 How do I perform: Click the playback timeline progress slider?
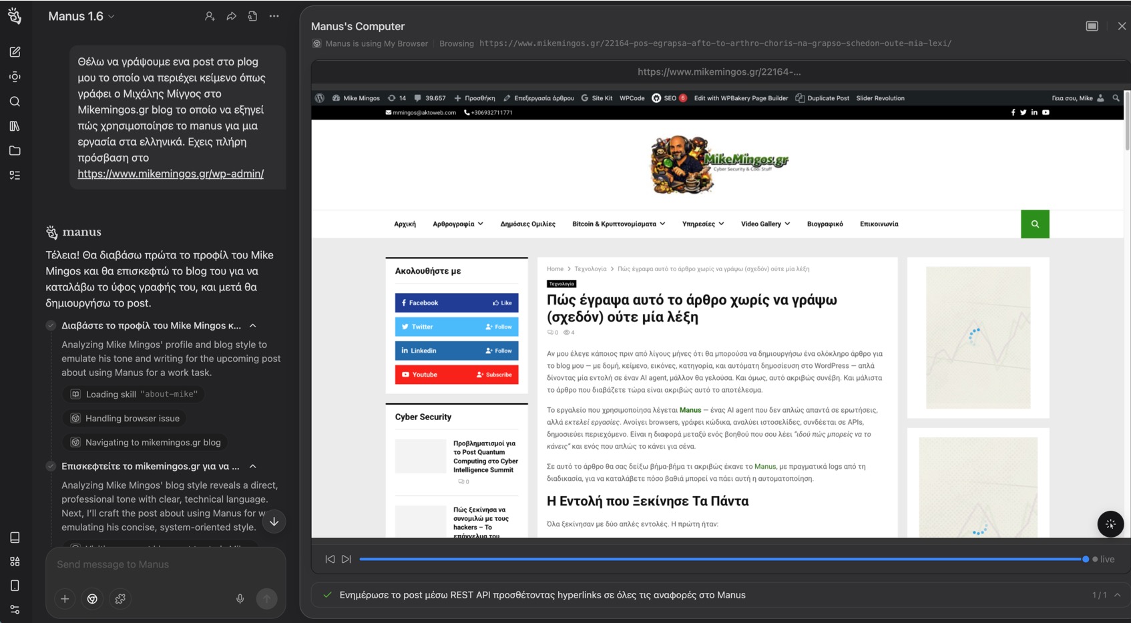click(x=720, y=560)
